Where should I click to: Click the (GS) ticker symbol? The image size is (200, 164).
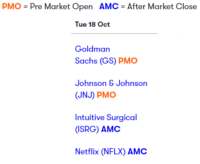point(108,61)
